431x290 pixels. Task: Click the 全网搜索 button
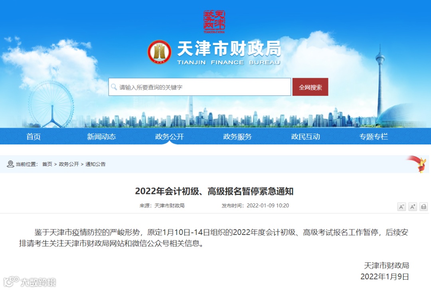(310, 87)
